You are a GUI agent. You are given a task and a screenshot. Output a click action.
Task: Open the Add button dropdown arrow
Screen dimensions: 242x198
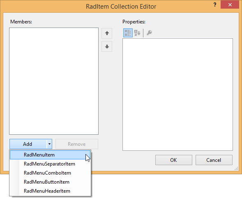(x=49, y=144)
